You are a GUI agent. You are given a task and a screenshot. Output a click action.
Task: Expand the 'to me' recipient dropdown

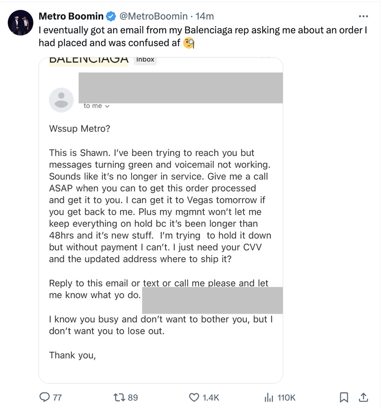pyautogui.click(x=97, y=106)
